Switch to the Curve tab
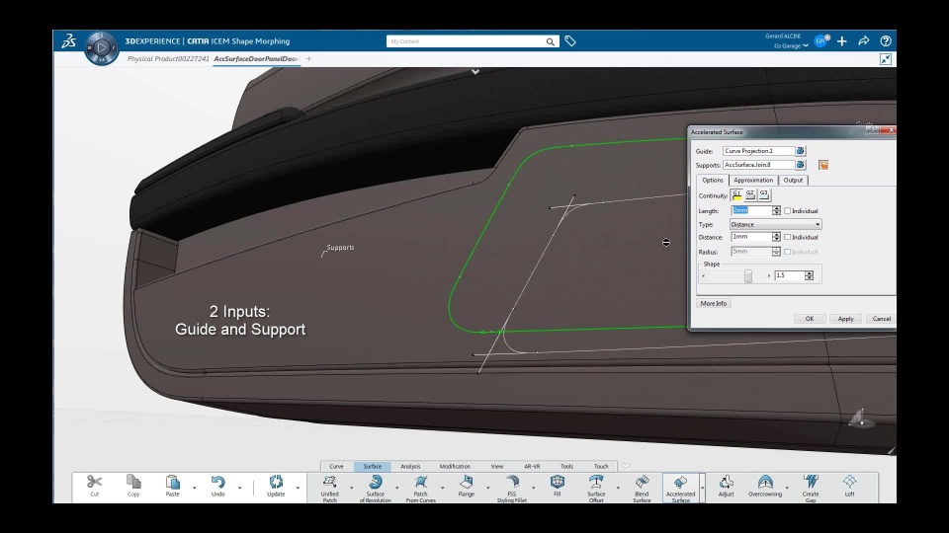This screenshot has width=949, height=533. pyautogui.click(x=336, y=466)
